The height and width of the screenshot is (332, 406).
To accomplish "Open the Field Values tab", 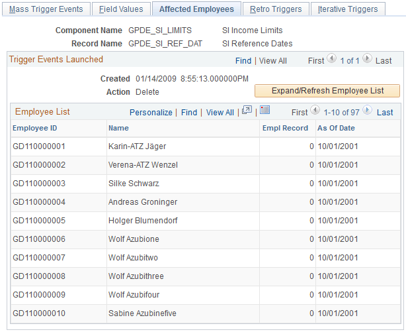I will click(x=121, y=9).
